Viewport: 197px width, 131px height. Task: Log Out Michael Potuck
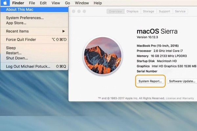(x=34, y=66)
